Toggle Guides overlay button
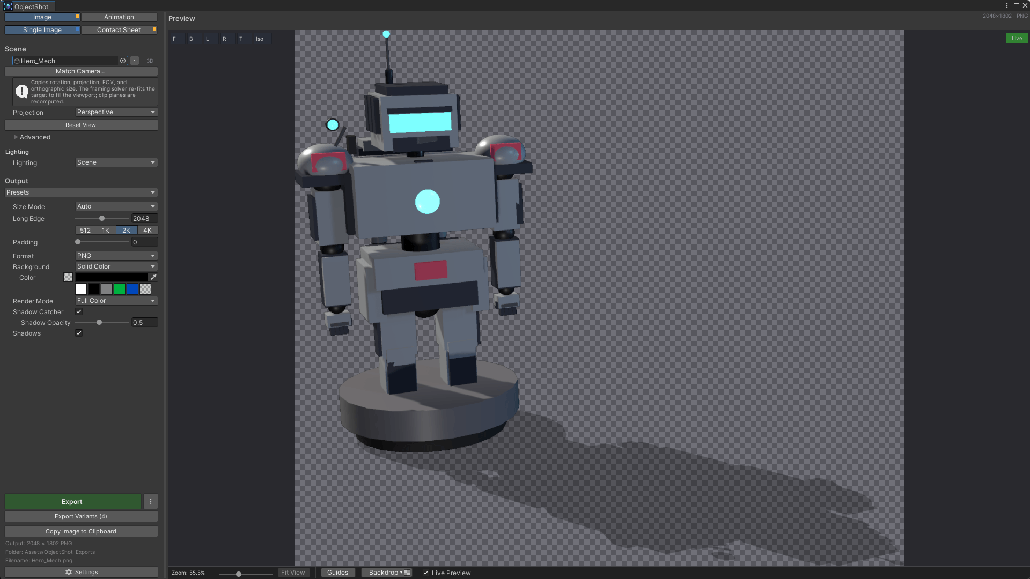The width and height of the screenshot is (1030, 579). coord(338,573)
